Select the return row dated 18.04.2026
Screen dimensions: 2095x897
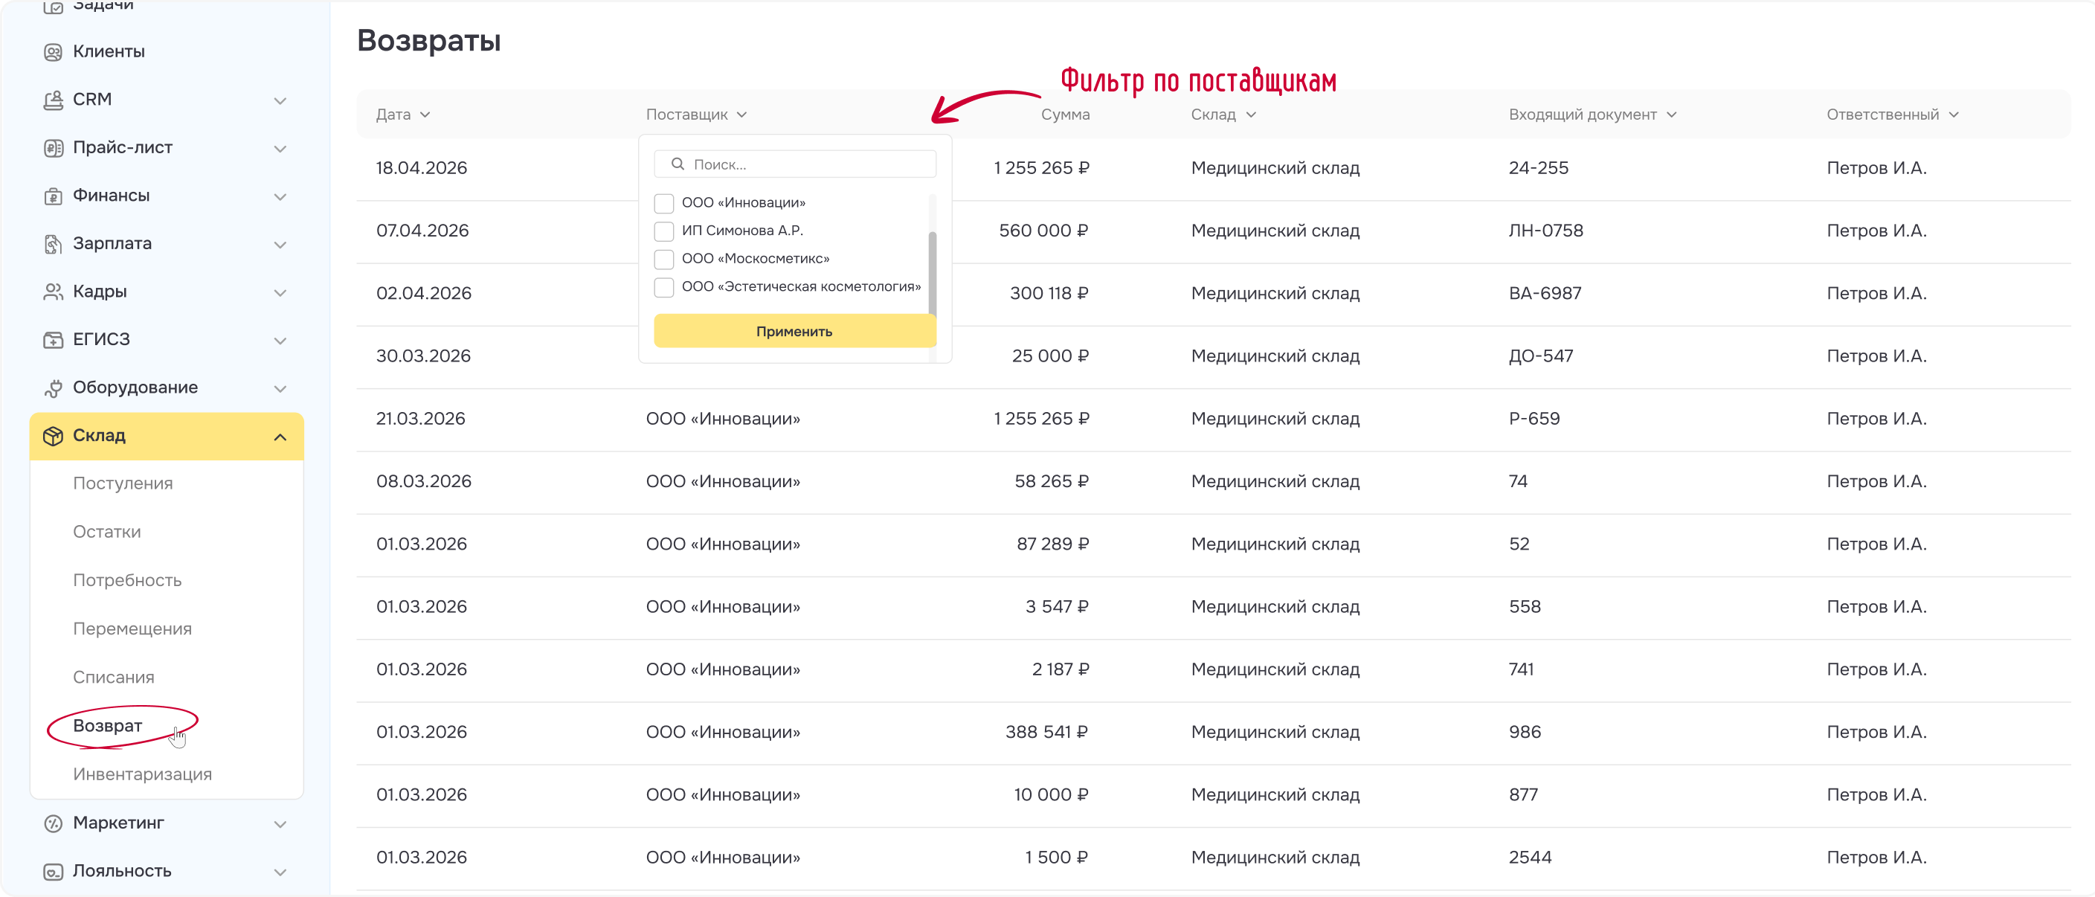pos(1212,168)
